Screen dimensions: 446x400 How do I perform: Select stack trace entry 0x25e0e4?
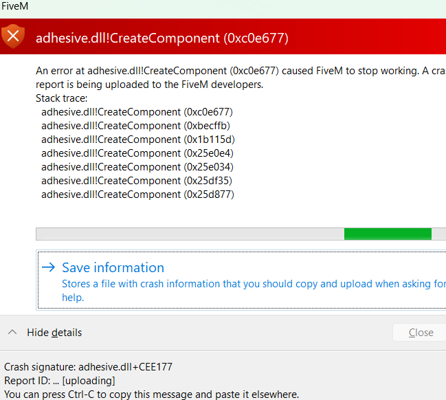[137, 153]
